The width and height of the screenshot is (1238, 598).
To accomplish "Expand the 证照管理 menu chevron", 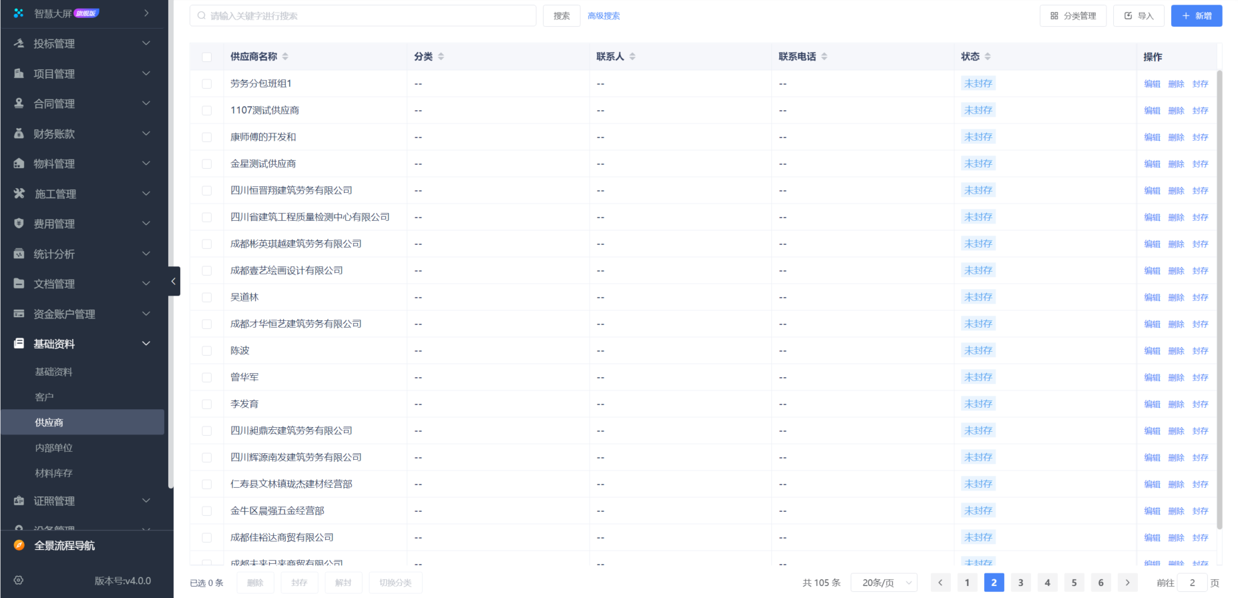I will point(146,501).
